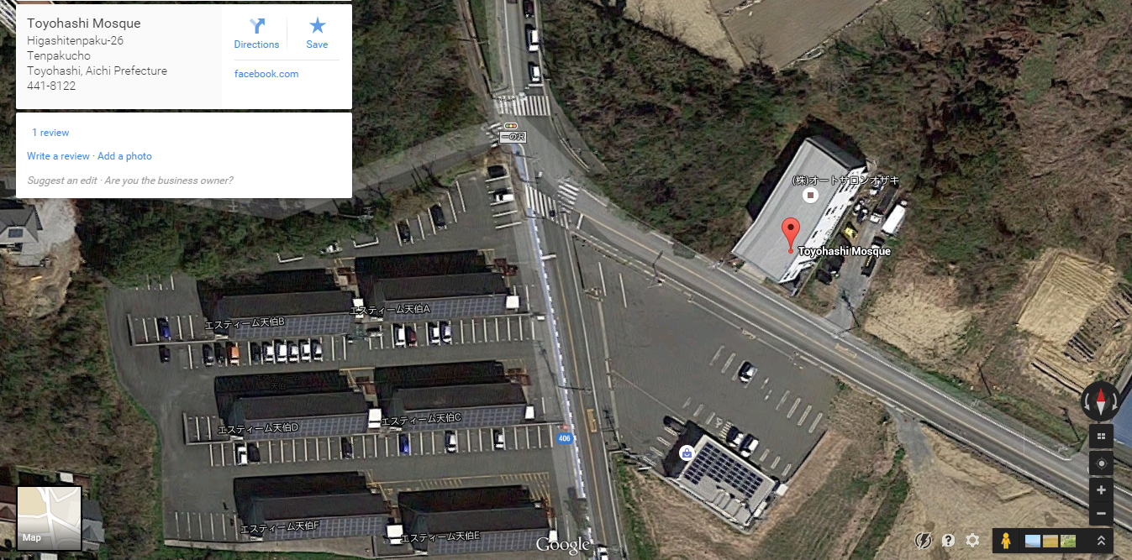Open help via question mark icon
Image resolution: width=1132 pixels, height=560 pixels.
tap(949, 541)
